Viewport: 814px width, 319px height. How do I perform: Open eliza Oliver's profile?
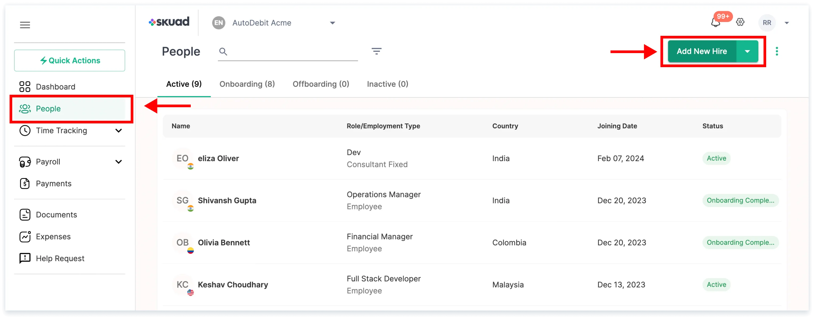218,158
